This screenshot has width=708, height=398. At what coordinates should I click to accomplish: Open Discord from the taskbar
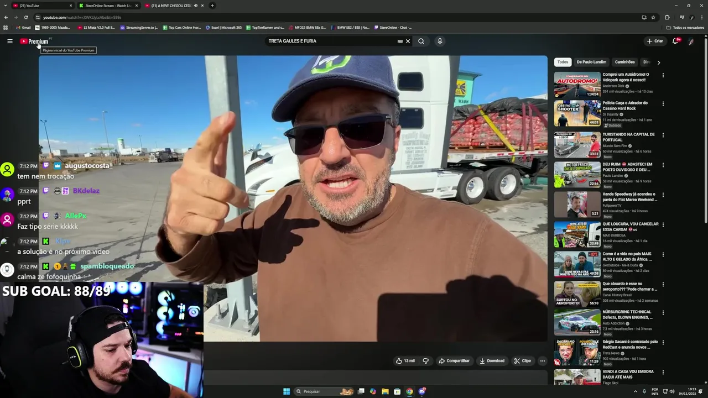[422, 391]
